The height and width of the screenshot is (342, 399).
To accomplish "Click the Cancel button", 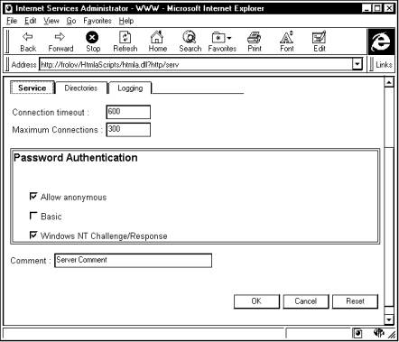I will 306,301.
